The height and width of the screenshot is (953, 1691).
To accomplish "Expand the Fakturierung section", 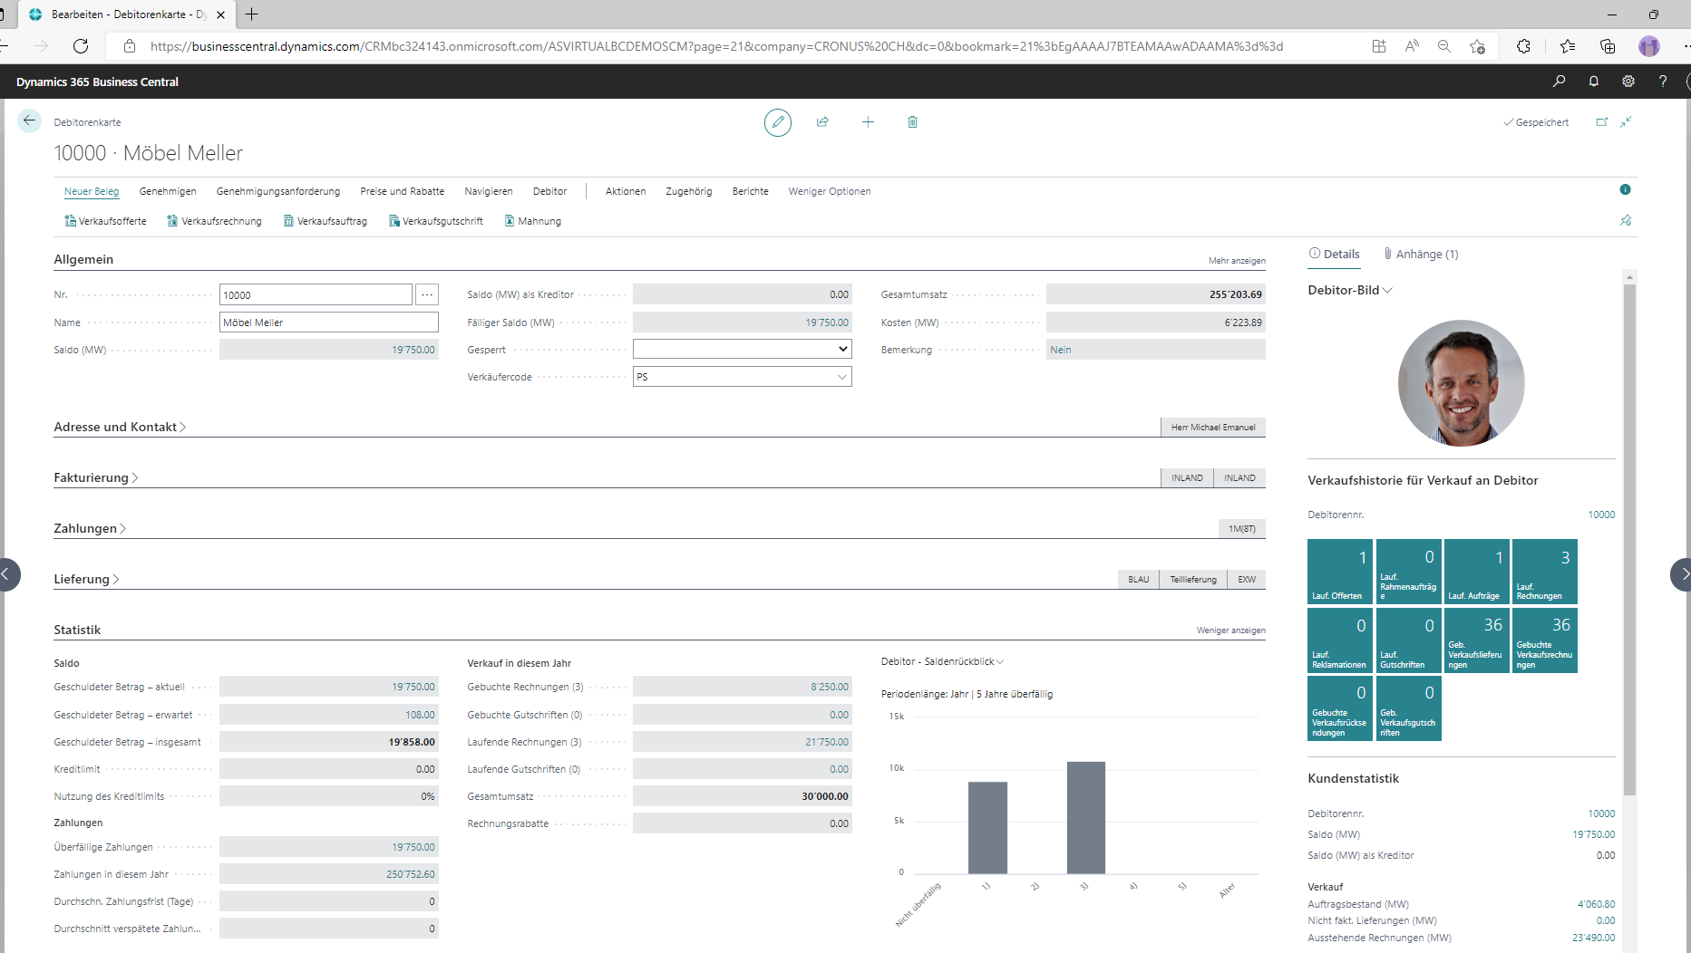I will [96, 477].
